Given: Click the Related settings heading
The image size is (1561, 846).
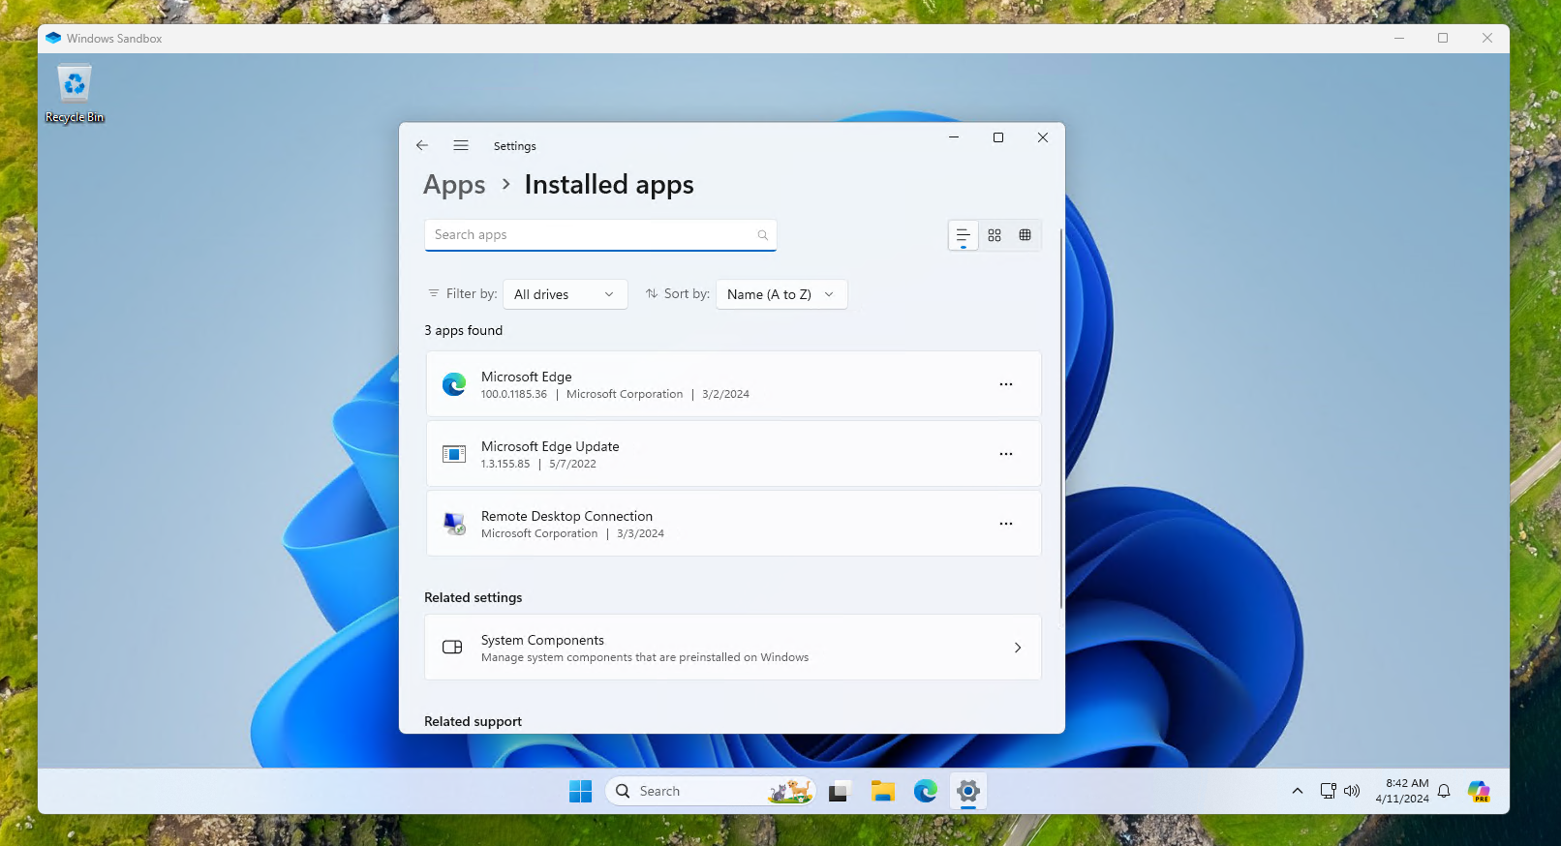Looking at the screenshot, I should pyautogui.click(x=473, y=597).
